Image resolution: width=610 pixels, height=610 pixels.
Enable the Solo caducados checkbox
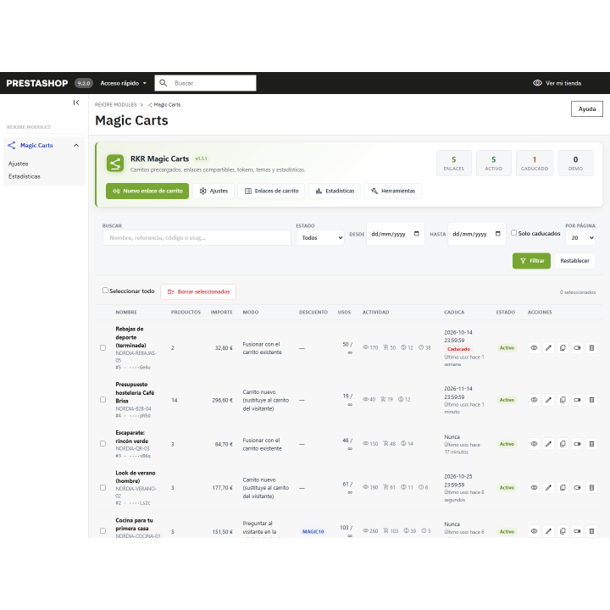click(514, 233)
